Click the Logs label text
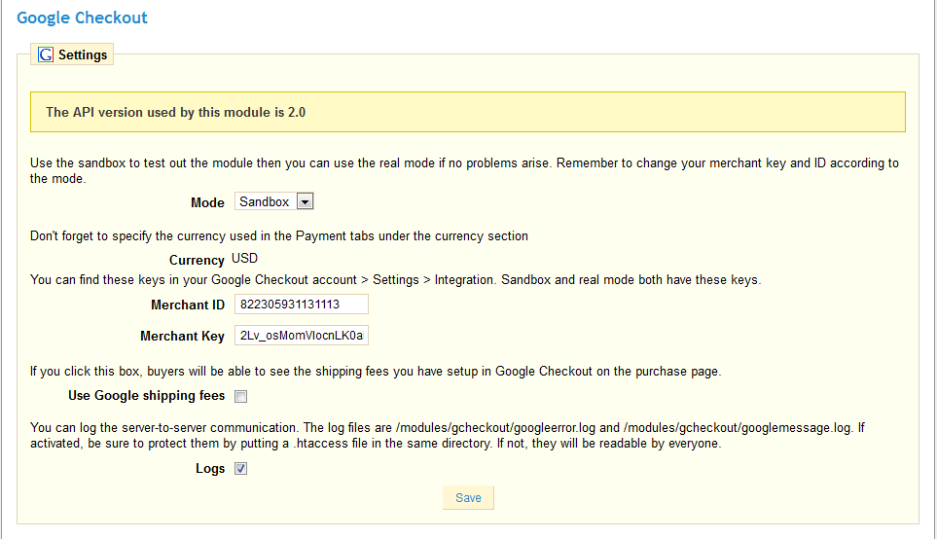This screenshot has height=539, width=937. tap(209, 469)
